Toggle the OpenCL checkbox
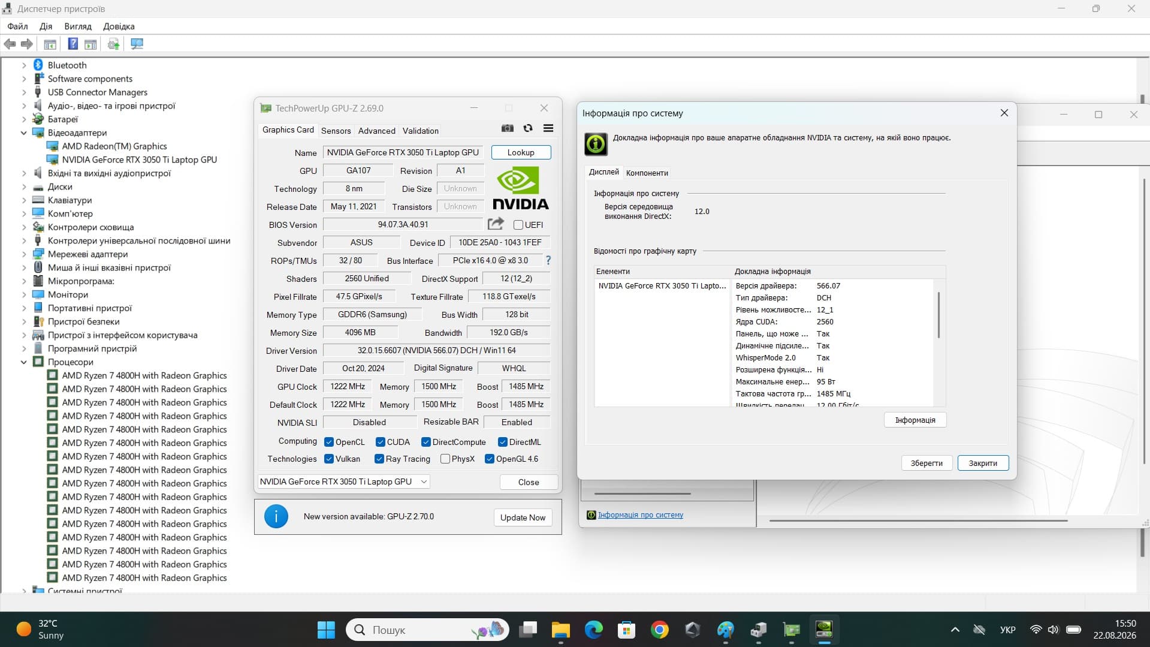 [328, 442]
